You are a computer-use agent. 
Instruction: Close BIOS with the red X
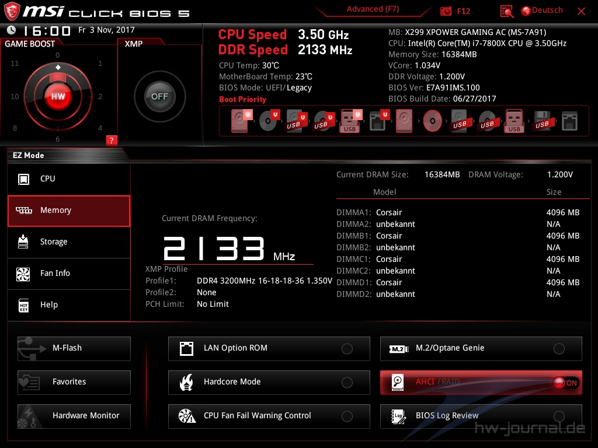(x=581, y=11)
